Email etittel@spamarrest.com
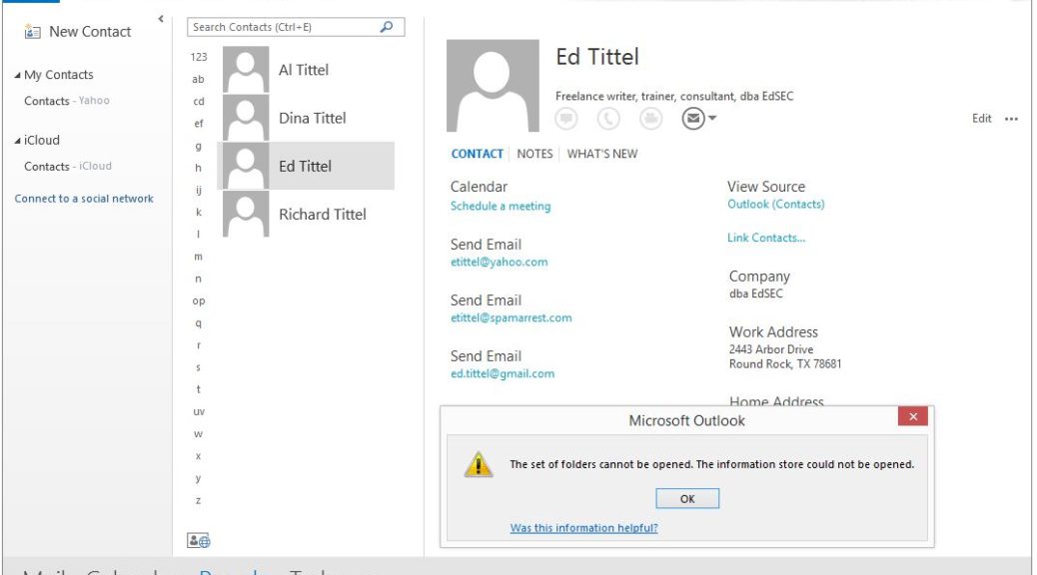 [512, 317]
